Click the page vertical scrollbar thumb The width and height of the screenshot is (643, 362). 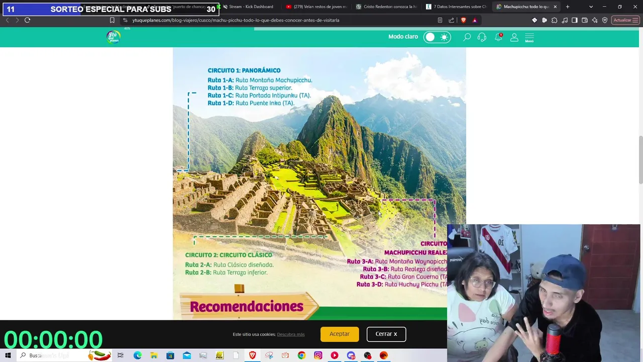click(x=640, y=159)
